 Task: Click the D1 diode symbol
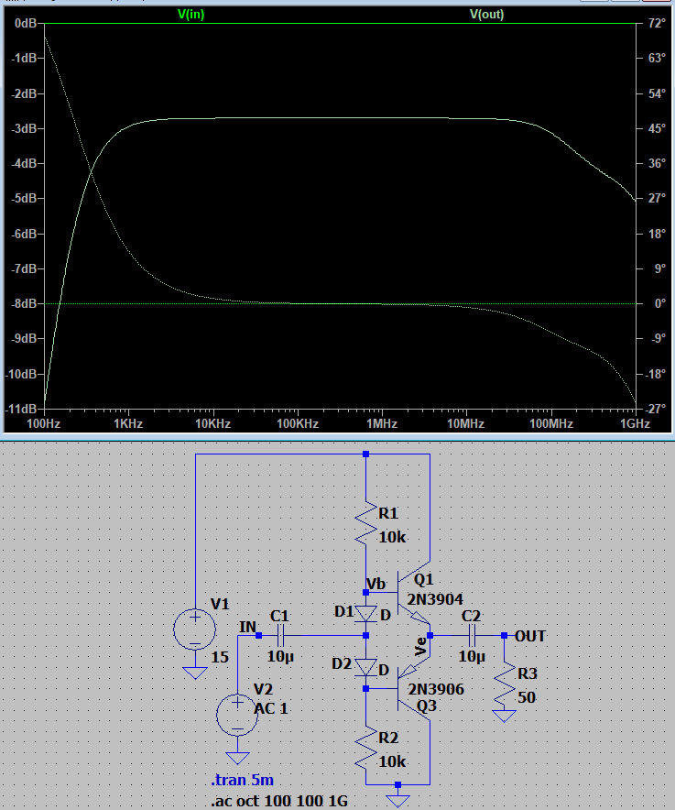tap(366, 613)
